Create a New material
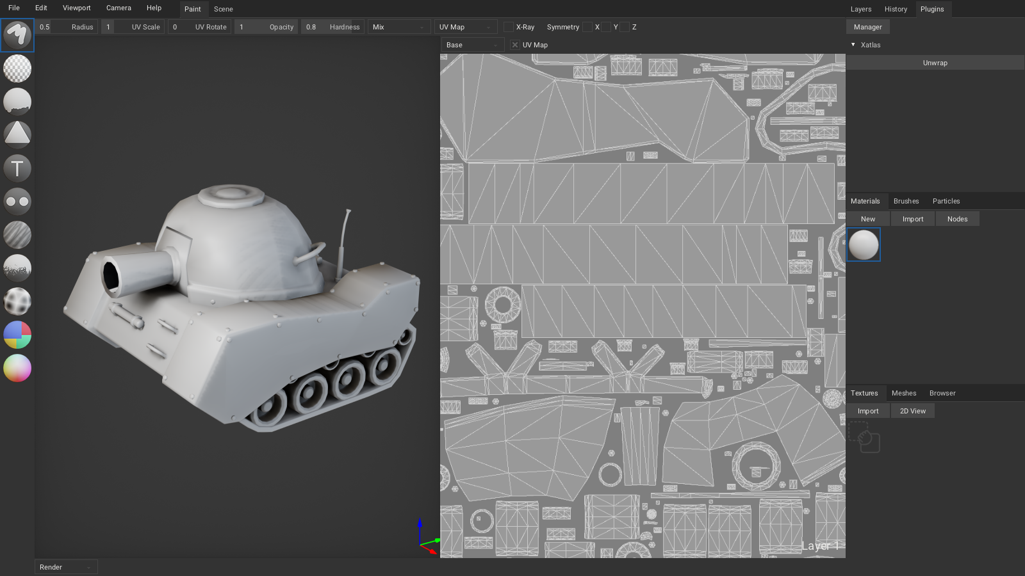1025x576 pixels. 867,218
